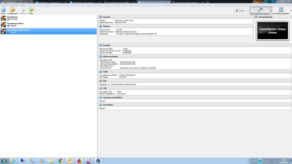Click the Previsualización panel icon
This screenshot has height=164, width=292.
click(x=256, y=17)
